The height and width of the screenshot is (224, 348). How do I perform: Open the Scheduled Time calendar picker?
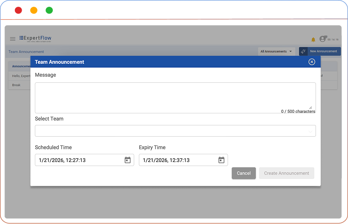coord(128,160)
